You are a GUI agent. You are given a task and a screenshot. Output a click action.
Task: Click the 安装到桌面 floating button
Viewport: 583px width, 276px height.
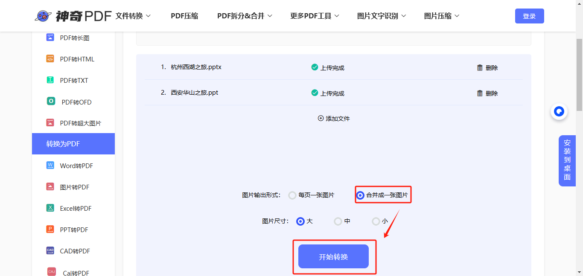[567, 160]
